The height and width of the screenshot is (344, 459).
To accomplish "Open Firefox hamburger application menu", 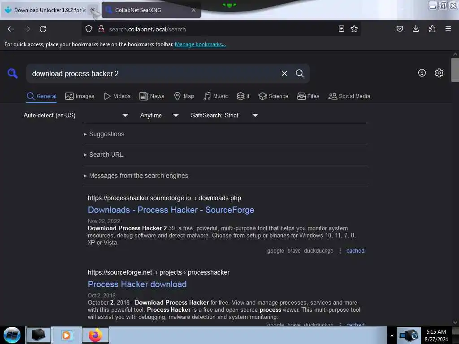I will coord(448,29).
